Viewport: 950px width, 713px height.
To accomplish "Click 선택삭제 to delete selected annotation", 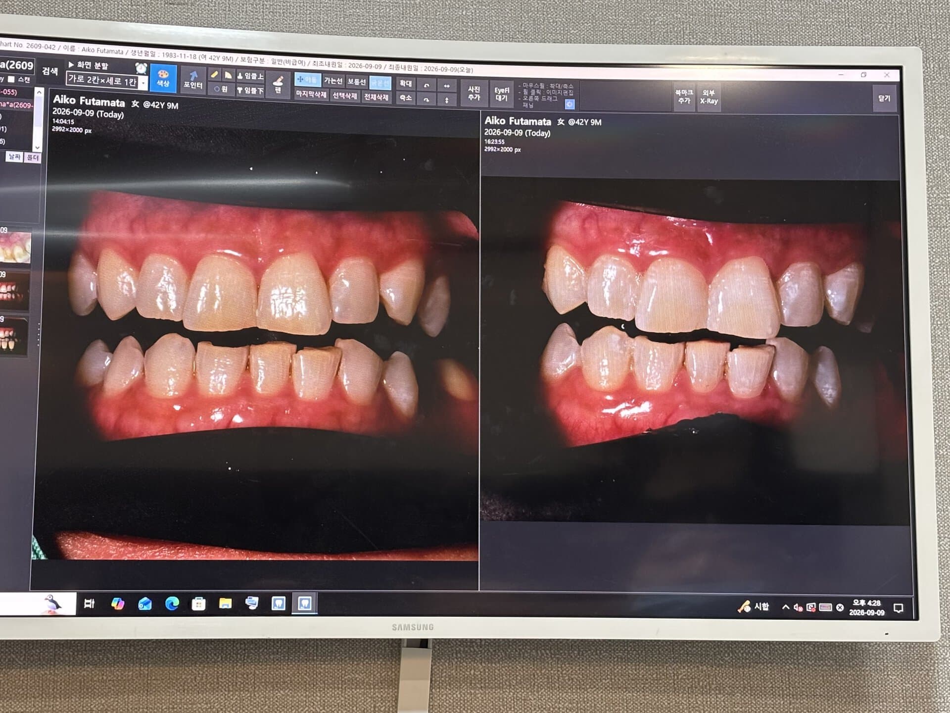I will point(345,96).
